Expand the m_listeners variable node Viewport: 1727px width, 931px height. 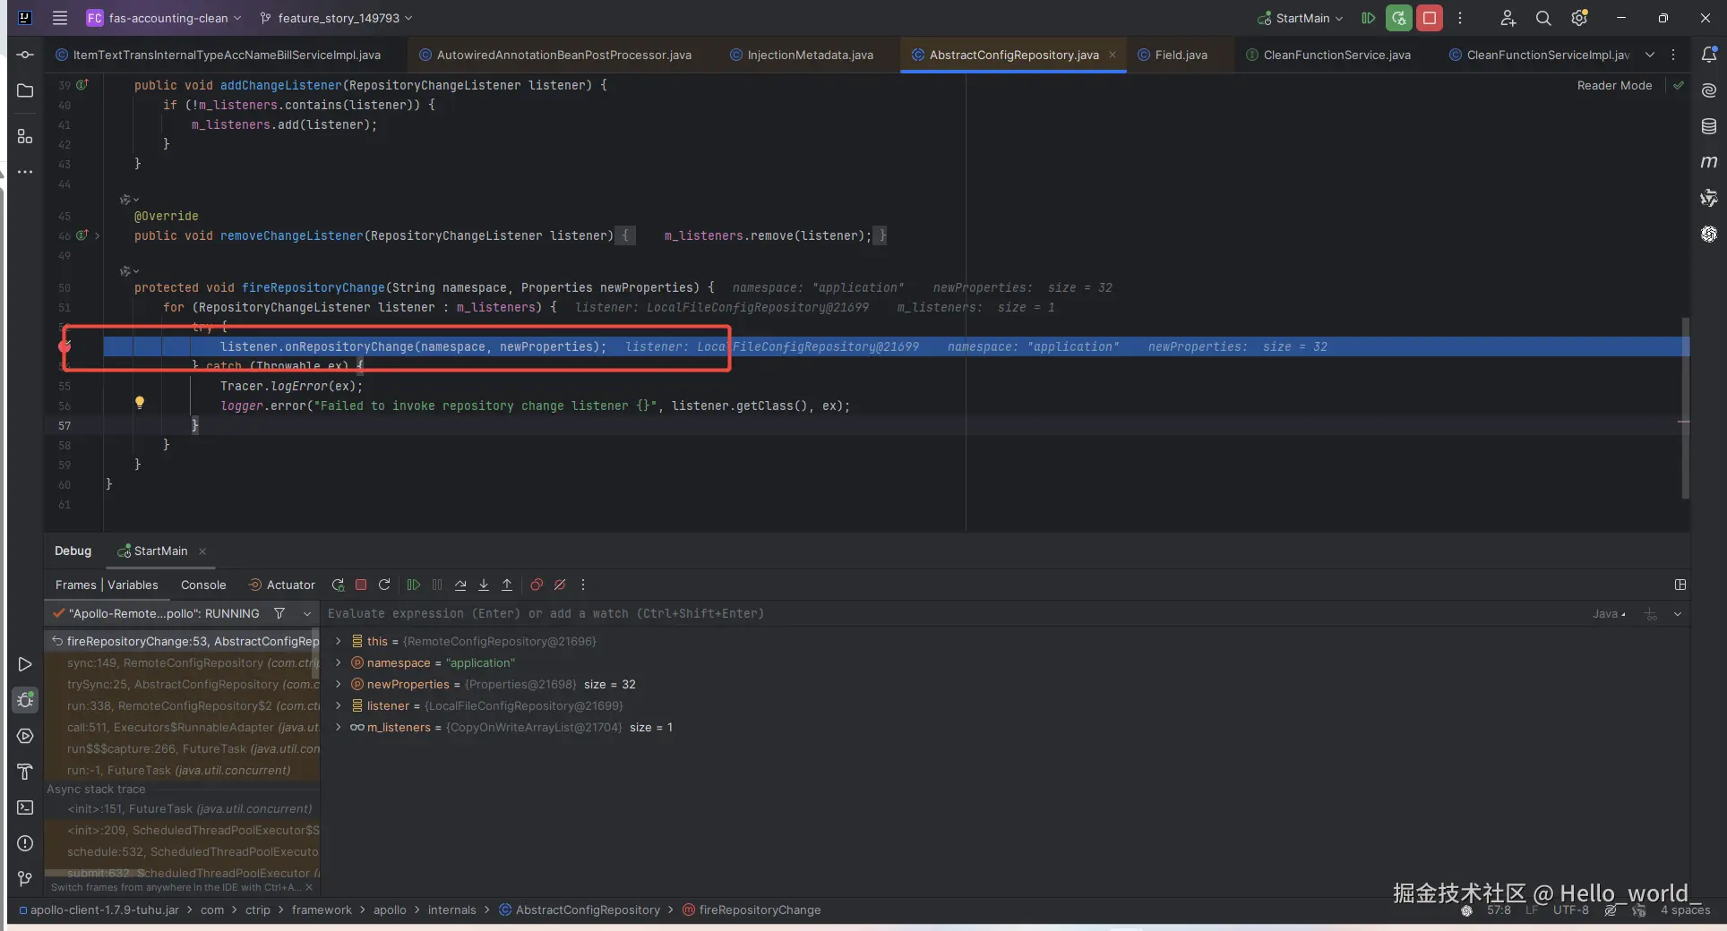pos(338,727)
